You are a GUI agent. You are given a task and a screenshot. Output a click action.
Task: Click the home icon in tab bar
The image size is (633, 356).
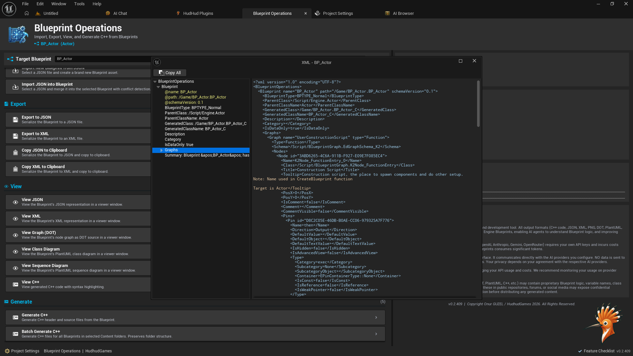pos(27,13)
